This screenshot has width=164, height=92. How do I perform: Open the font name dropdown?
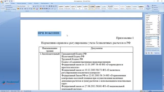27,6
